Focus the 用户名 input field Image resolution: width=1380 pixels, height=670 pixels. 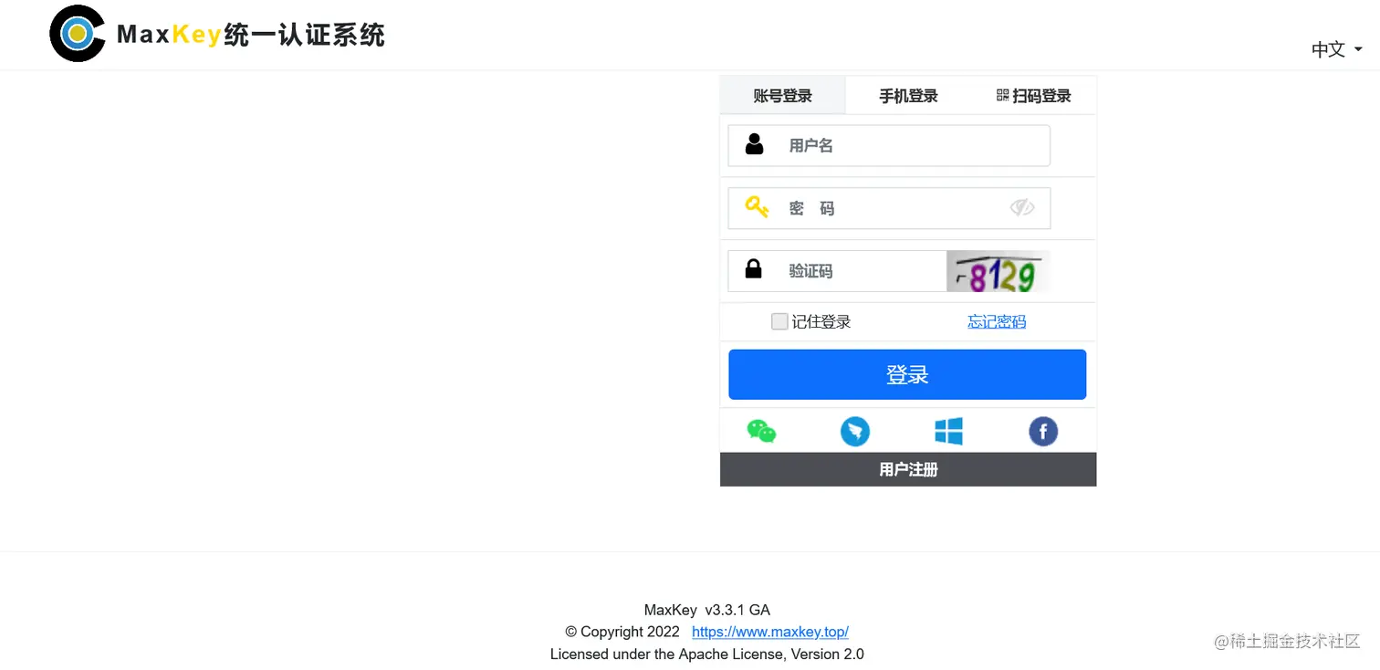889,145
